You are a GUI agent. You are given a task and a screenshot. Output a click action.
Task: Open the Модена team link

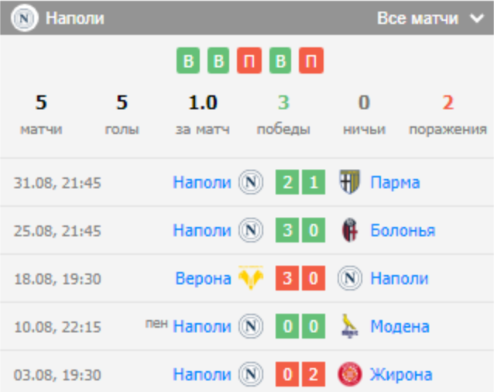click(x=399, y=327)
